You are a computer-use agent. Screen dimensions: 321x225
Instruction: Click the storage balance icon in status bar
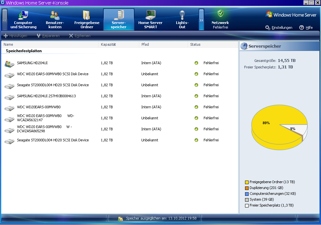(120, 219)
